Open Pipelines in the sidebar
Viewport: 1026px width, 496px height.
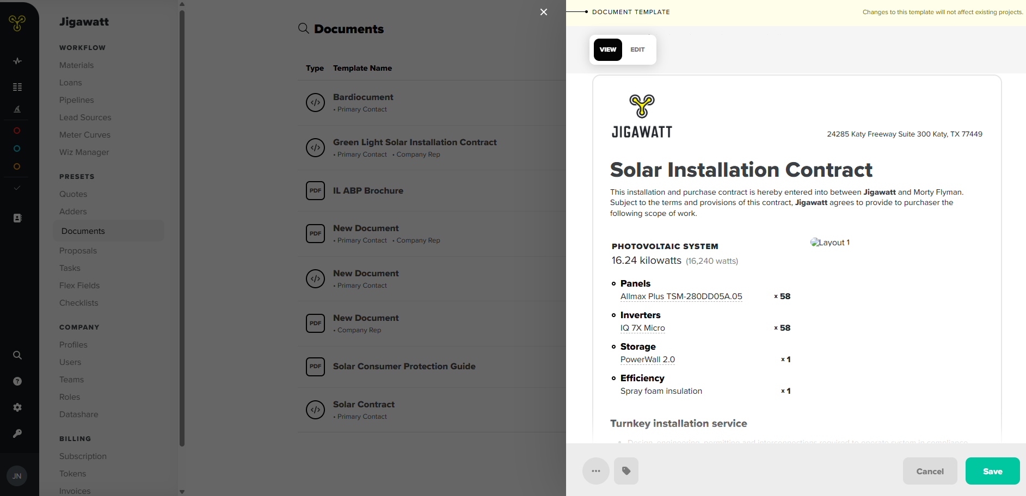point(77,100)
